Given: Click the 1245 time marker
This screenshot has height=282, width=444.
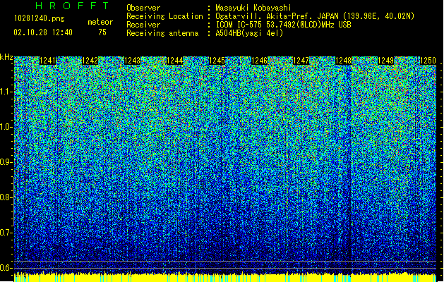Looking at the screenshot, I should [x=217, y=61].
